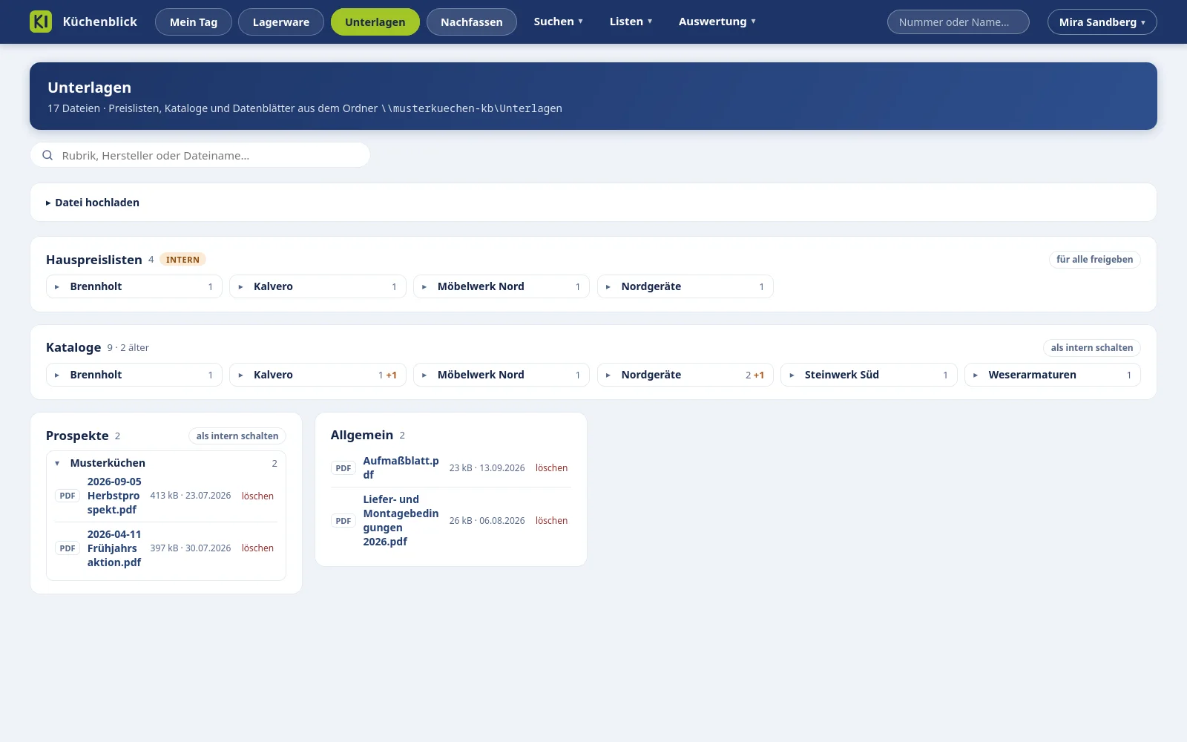Switch Kataloge to intern
The width and height of the screenshot is (1187, 742).
1092,348
